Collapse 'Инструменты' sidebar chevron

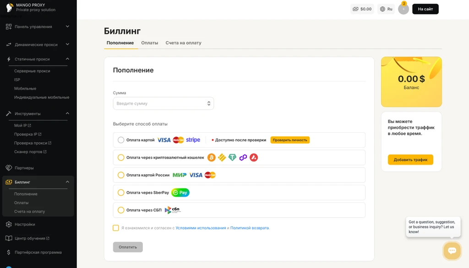point(67,113)
